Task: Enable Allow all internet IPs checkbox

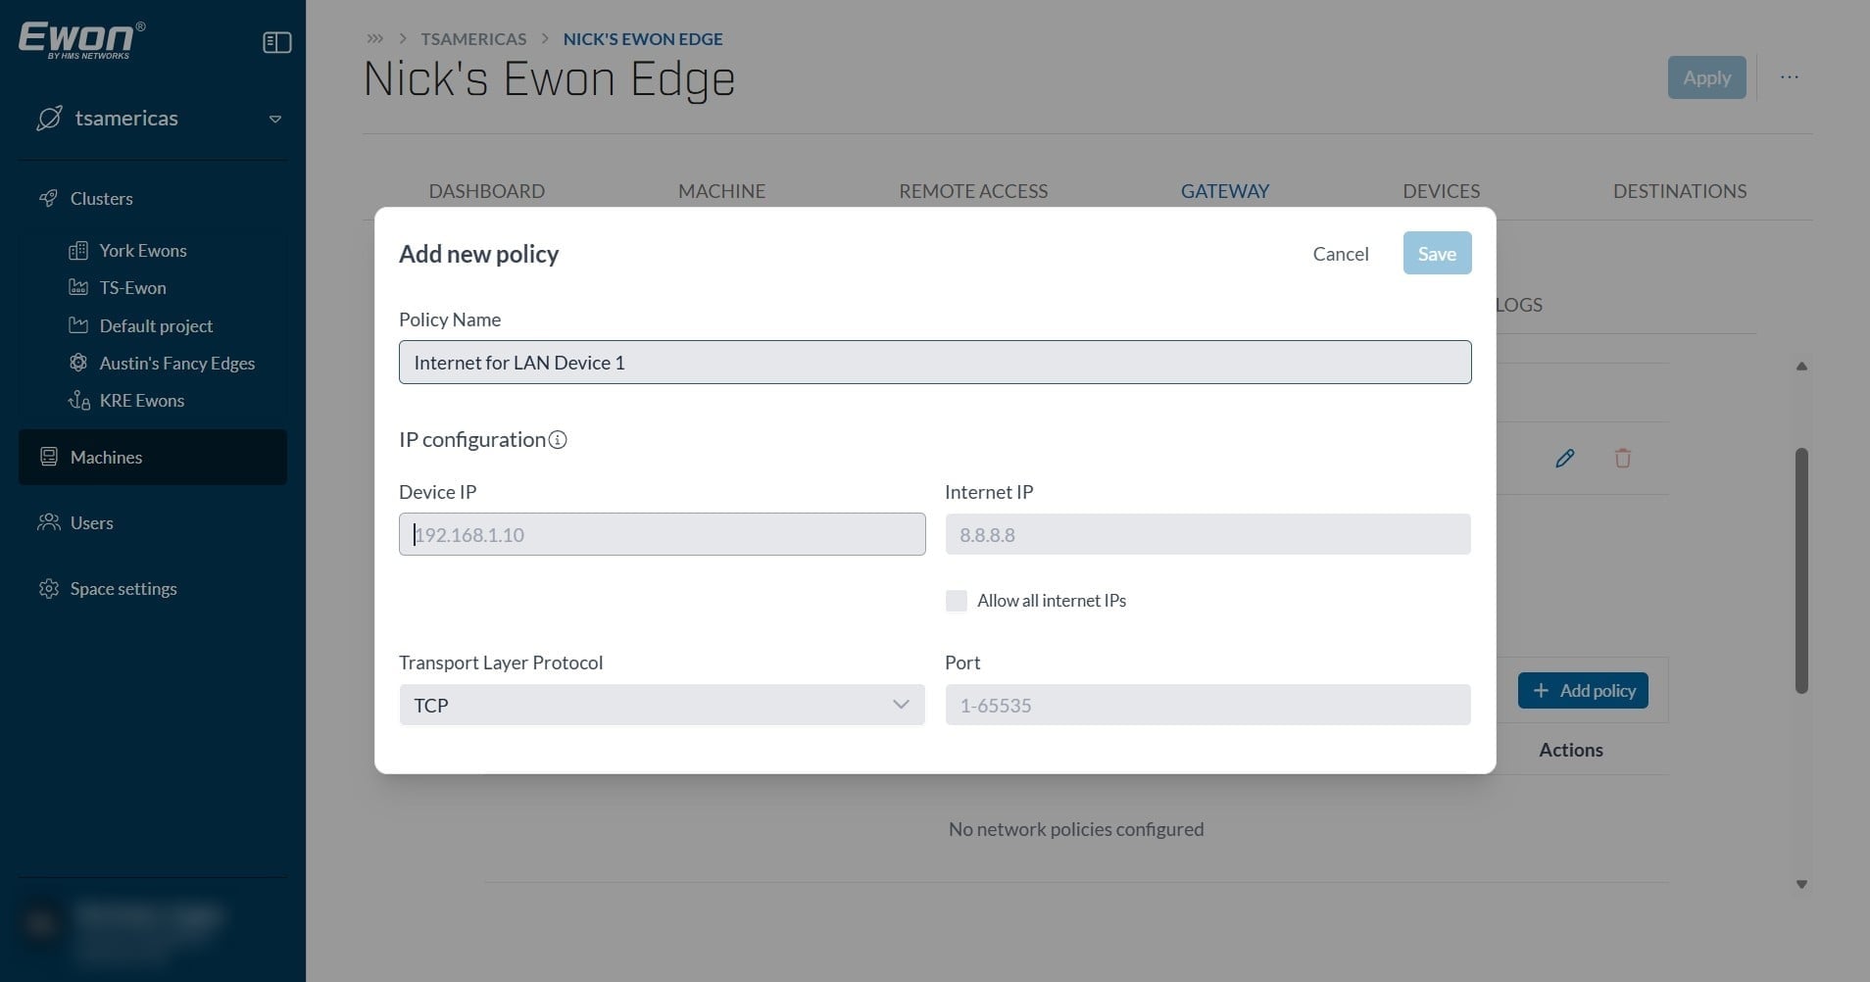Action: 957,601
